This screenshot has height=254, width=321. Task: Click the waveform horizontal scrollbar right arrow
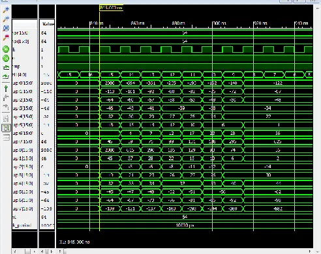310,251
